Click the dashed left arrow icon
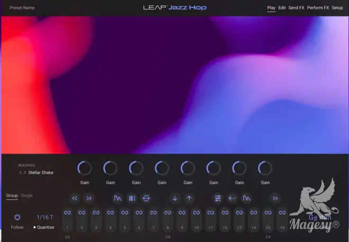Screen dimensions: 349x242 232,198
